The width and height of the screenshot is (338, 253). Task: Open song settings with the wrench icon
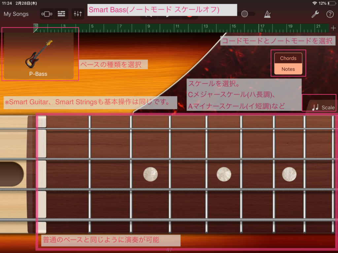pos(316,14)
